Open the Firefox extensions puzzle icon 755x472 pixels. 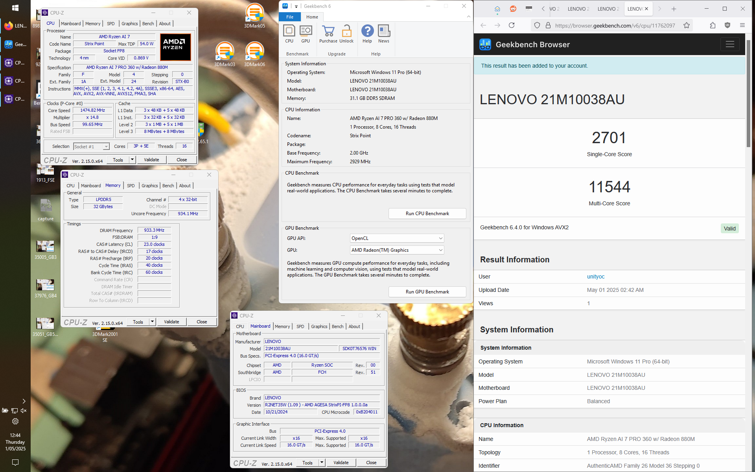713,25
